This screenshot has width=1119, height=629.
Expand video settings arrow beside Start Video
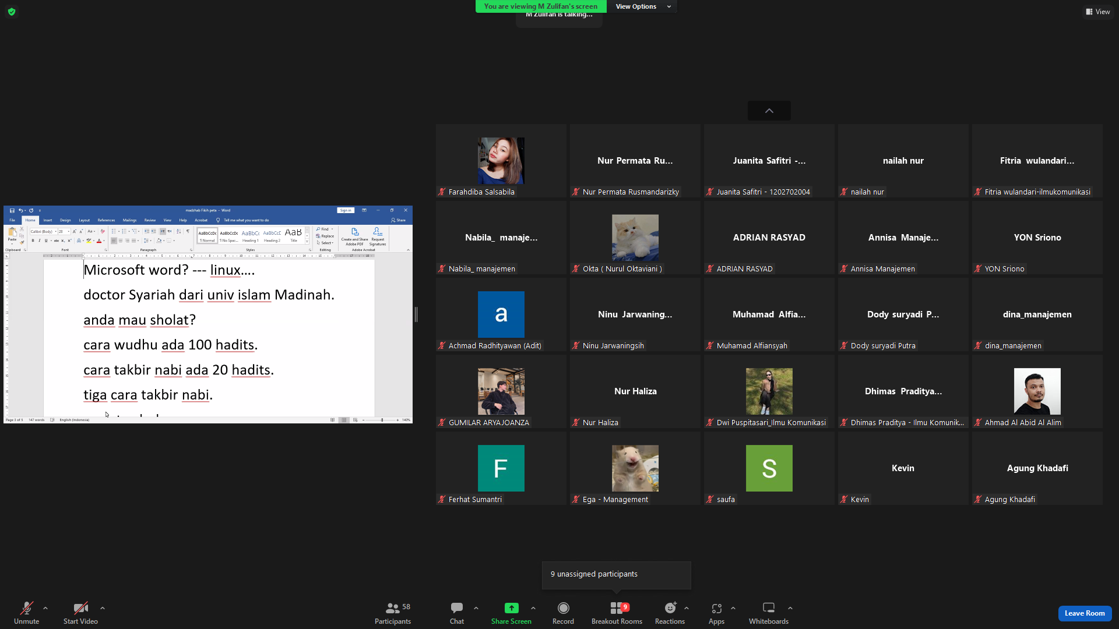(x=103, y=608)
